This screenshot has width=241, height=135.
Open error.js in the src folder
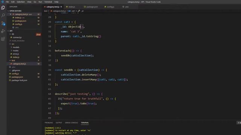point(24,54)
